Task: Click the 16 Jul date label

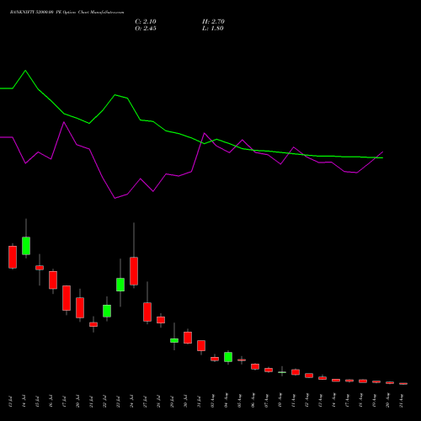Action: click(51, 402)
